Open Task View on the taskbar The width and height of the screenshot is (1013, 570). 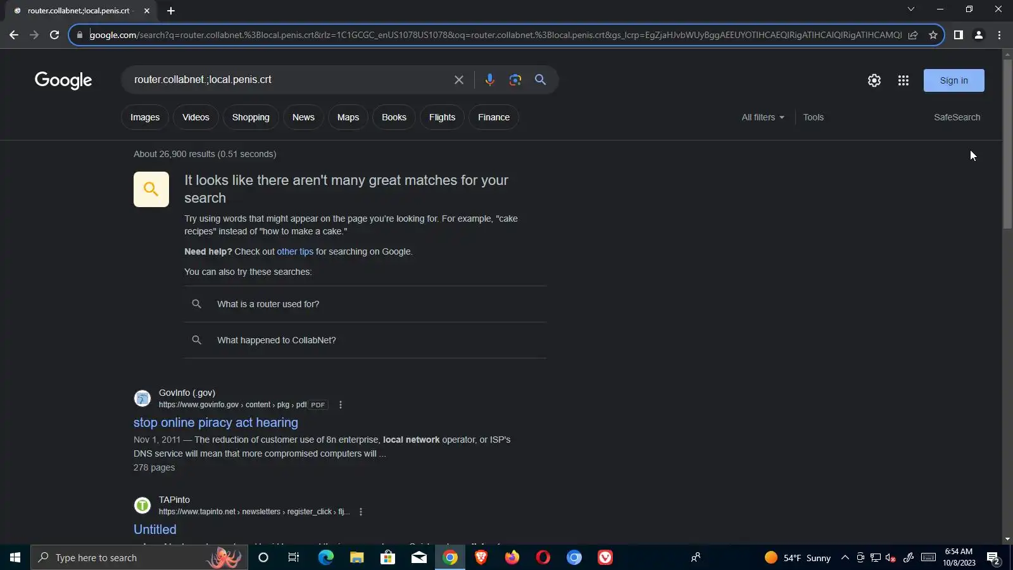pyautogui.click(x=294, y=558)
